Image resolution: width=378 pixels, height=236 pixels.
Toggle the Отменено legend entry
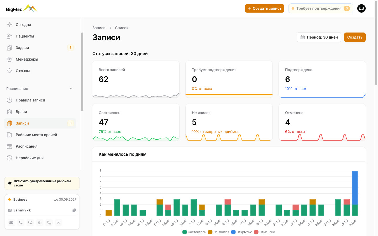[x=265, y=232]
